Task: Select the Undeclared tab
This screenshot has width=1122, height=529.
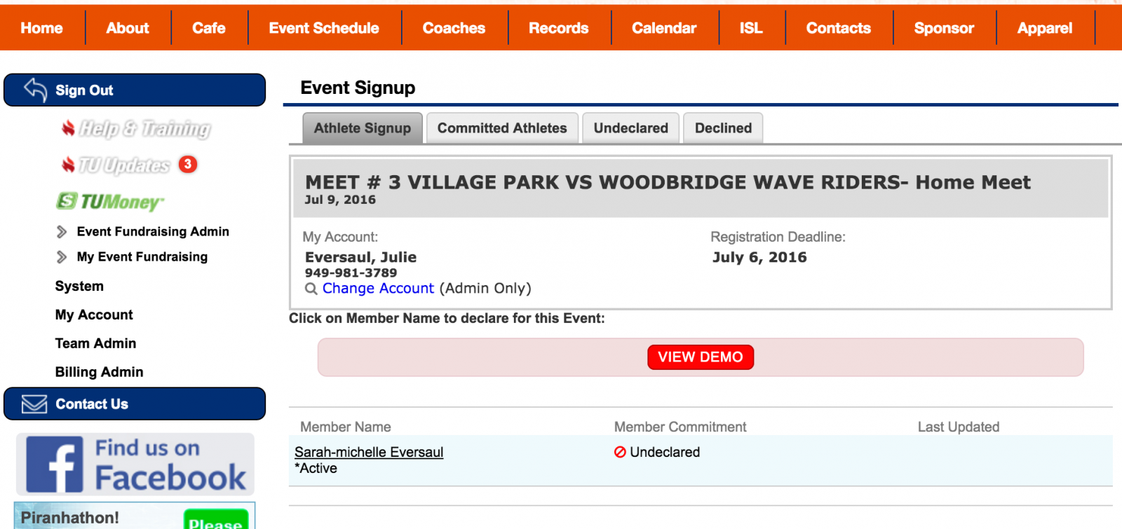Action: pyautogui.click(x=630, y=128)
